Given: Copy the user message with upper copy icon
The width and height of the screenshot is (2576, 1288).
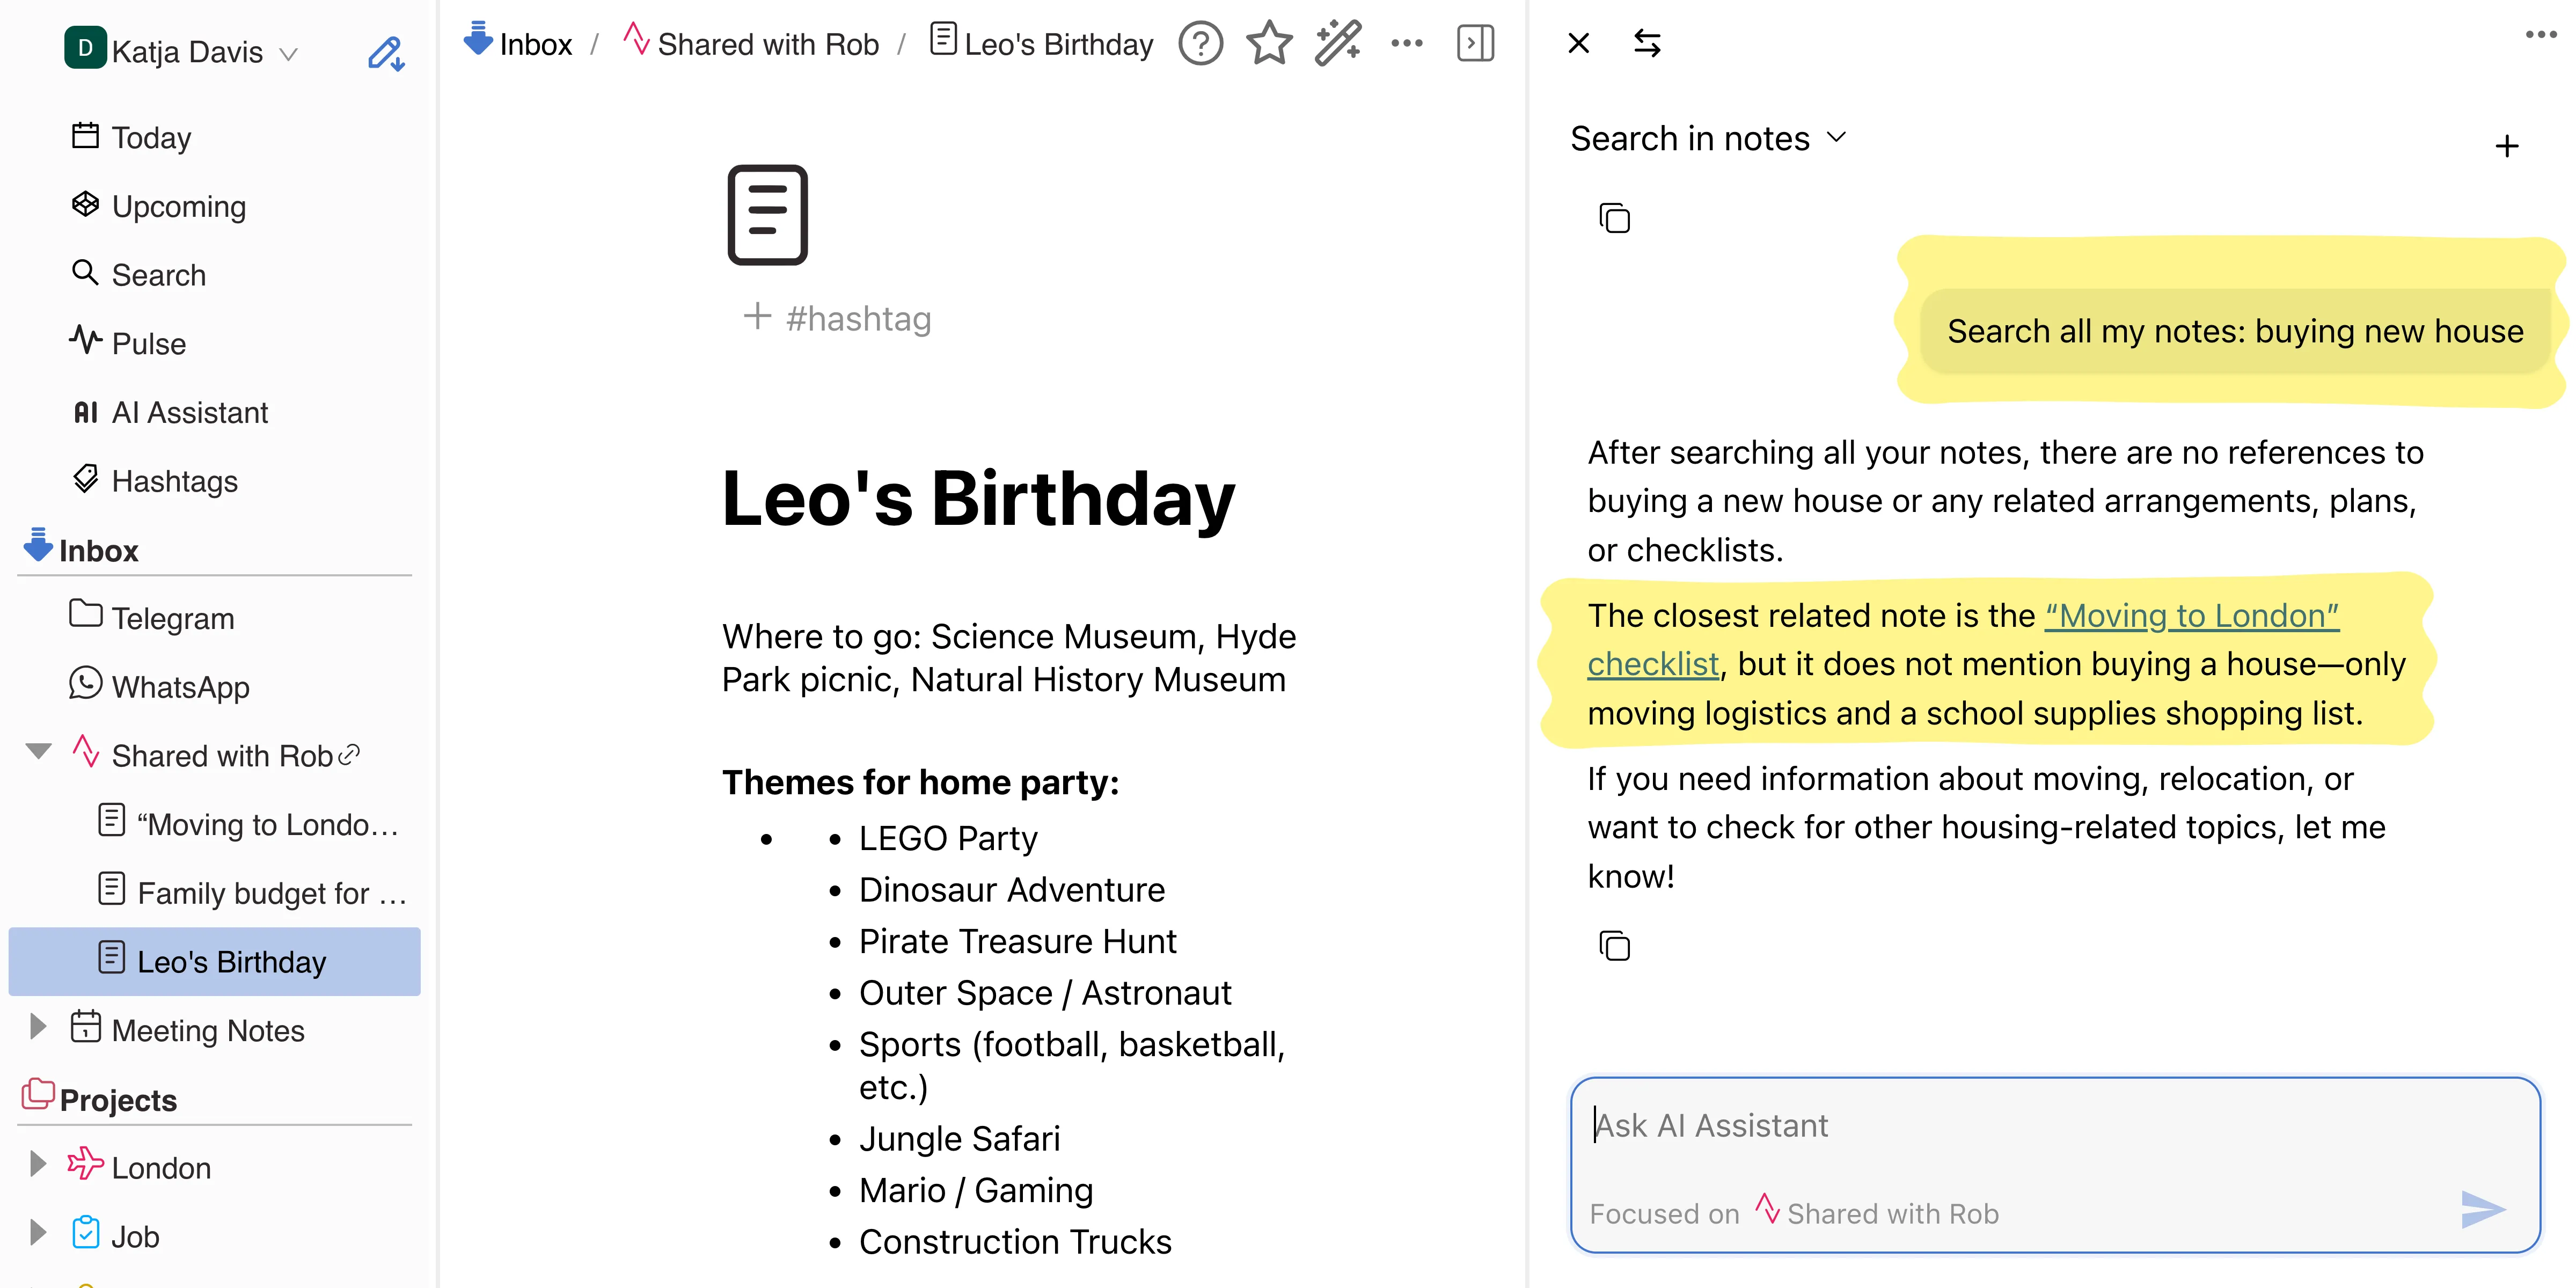Looking at the screenshot, I should (1614, 218).
